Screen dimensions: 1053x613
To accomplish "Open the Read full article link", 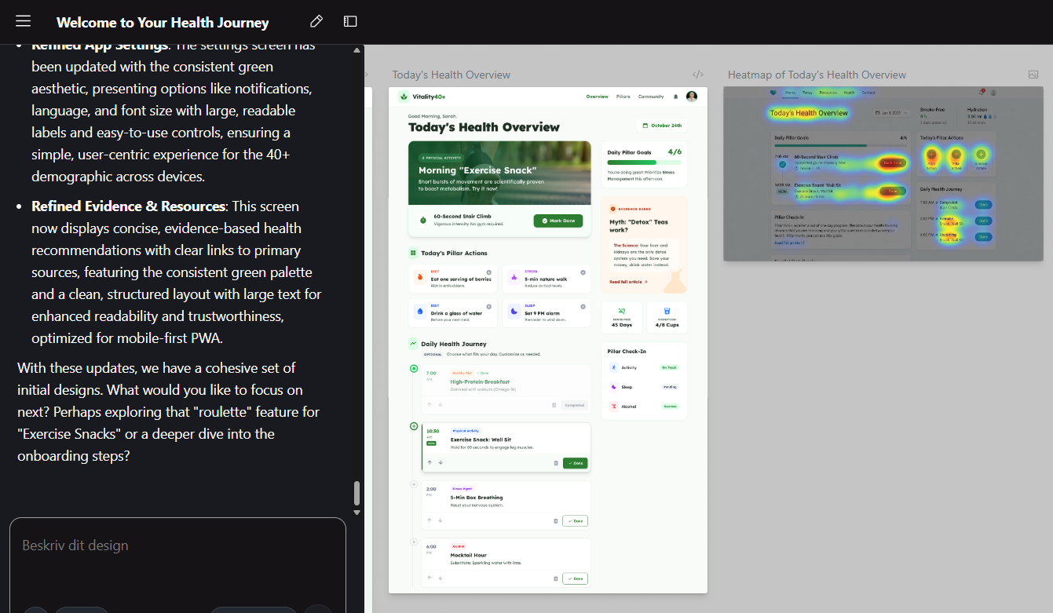I will pyautogui.click(x=628, y=281).
